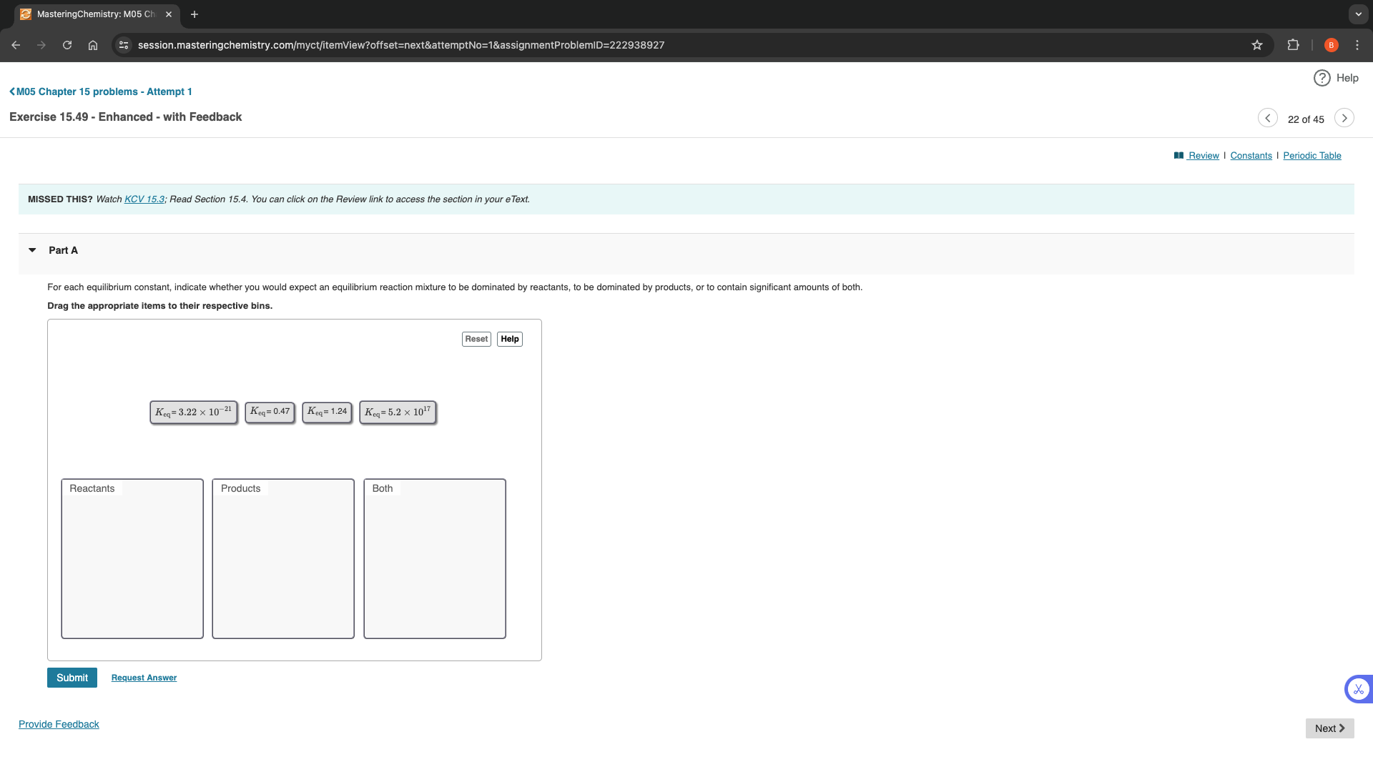1373x772 pixels.
Task: Open the browser profile avatar
Action: pyautogui.click(x=1331, y=44)
